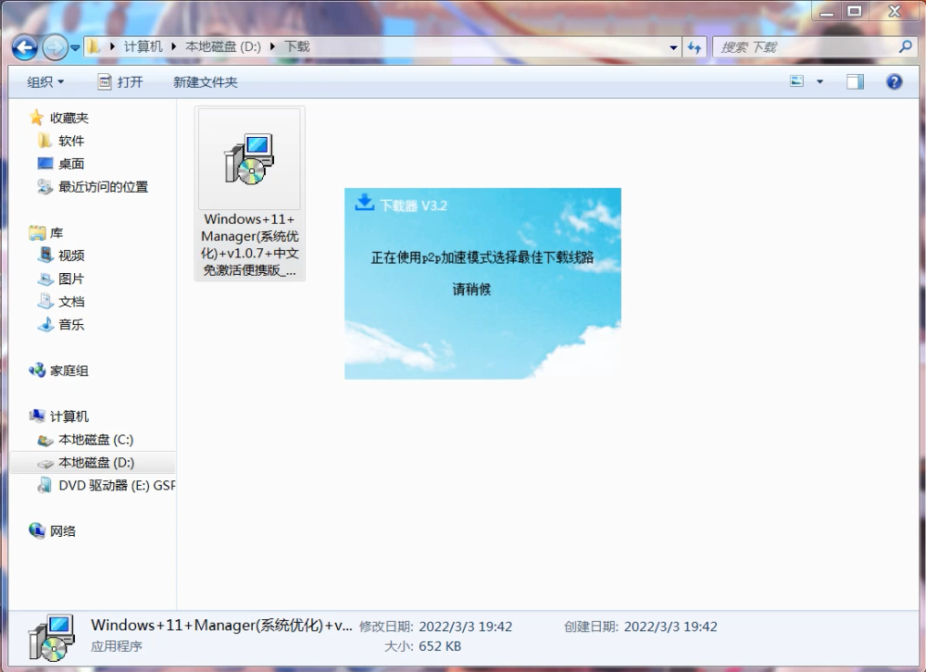Select 桌面 in the favorites list
Screen dimensions: 926x672
[71, 164]
